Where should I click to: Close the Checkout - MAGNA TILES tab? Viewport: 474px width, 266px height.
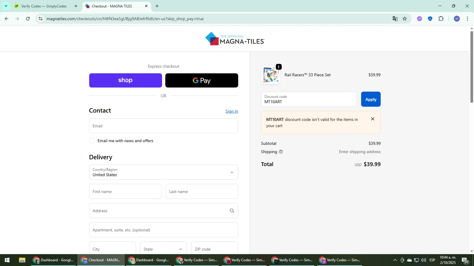pyautogui.click(x=146, y=6)
